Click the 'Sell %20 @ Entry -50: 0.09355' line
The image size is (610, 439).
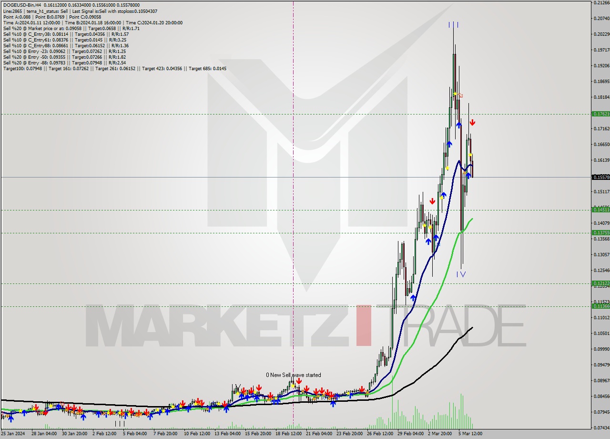(64, 57)
